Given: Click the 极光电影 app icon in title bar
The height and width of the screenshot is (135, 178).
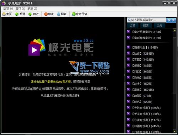Looking at the screenshot, I should click(x=4, y=3).
